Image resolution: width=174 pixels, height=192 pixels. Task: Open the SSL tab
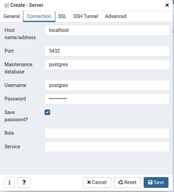(62, 16)
